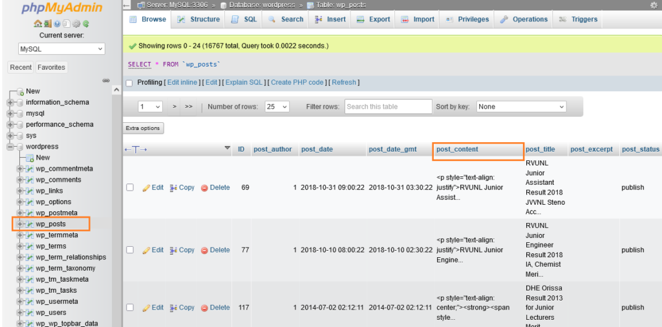This screenshot has width=662, height=327.
Task: Open the page number dropdown
Action: 150,107
